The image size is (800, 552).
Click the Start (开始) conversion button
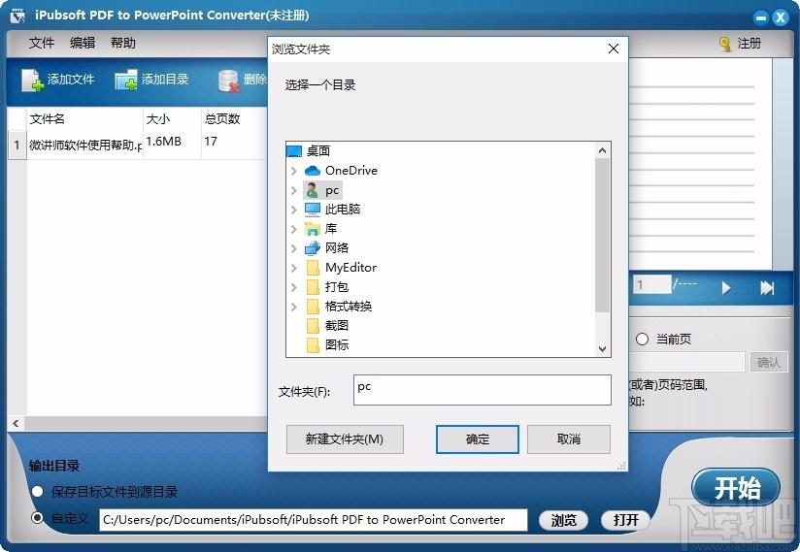[736, 488]
